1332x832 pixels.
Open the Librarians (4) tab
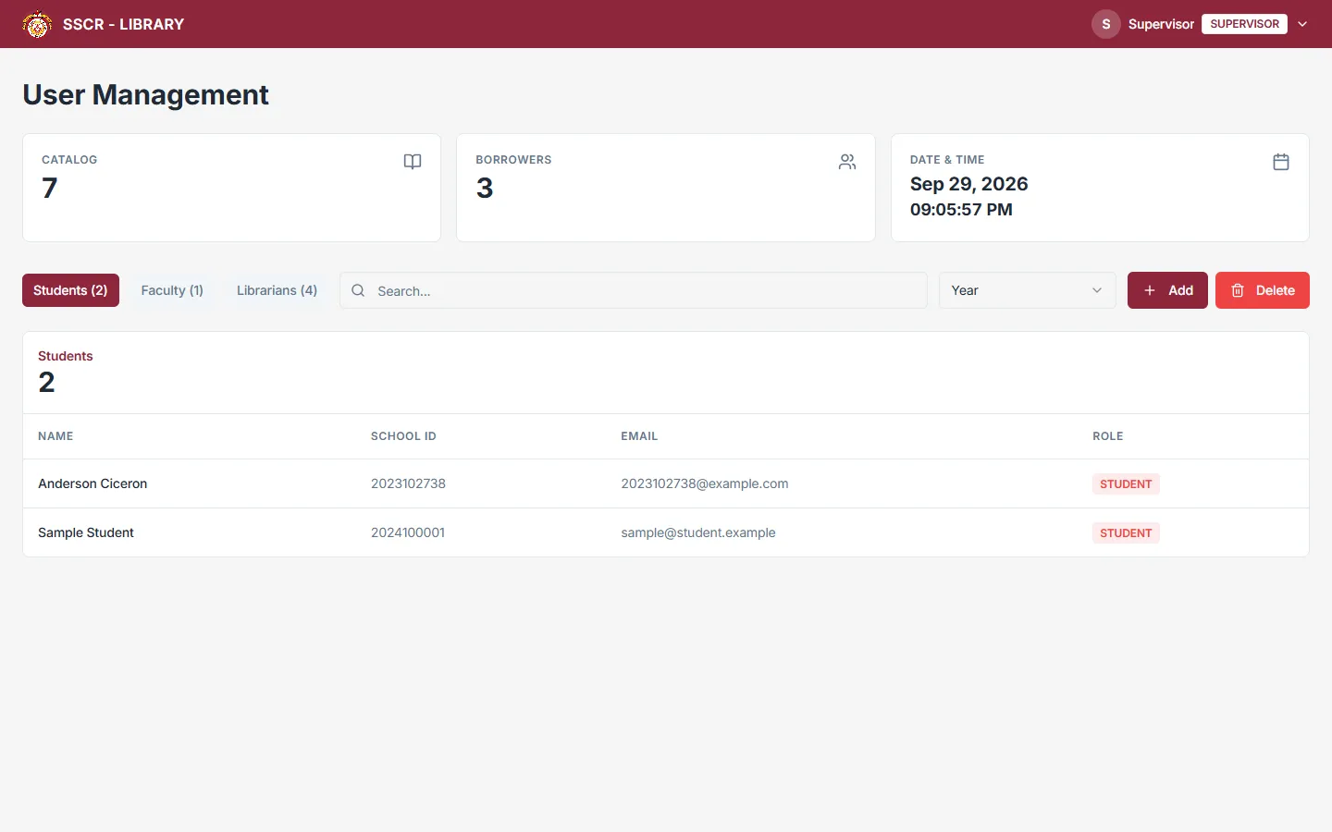(x=277, y=290)
